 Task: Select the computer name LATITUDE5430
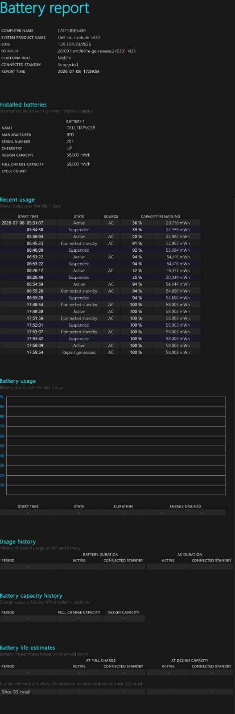click(x=72, y=31)
